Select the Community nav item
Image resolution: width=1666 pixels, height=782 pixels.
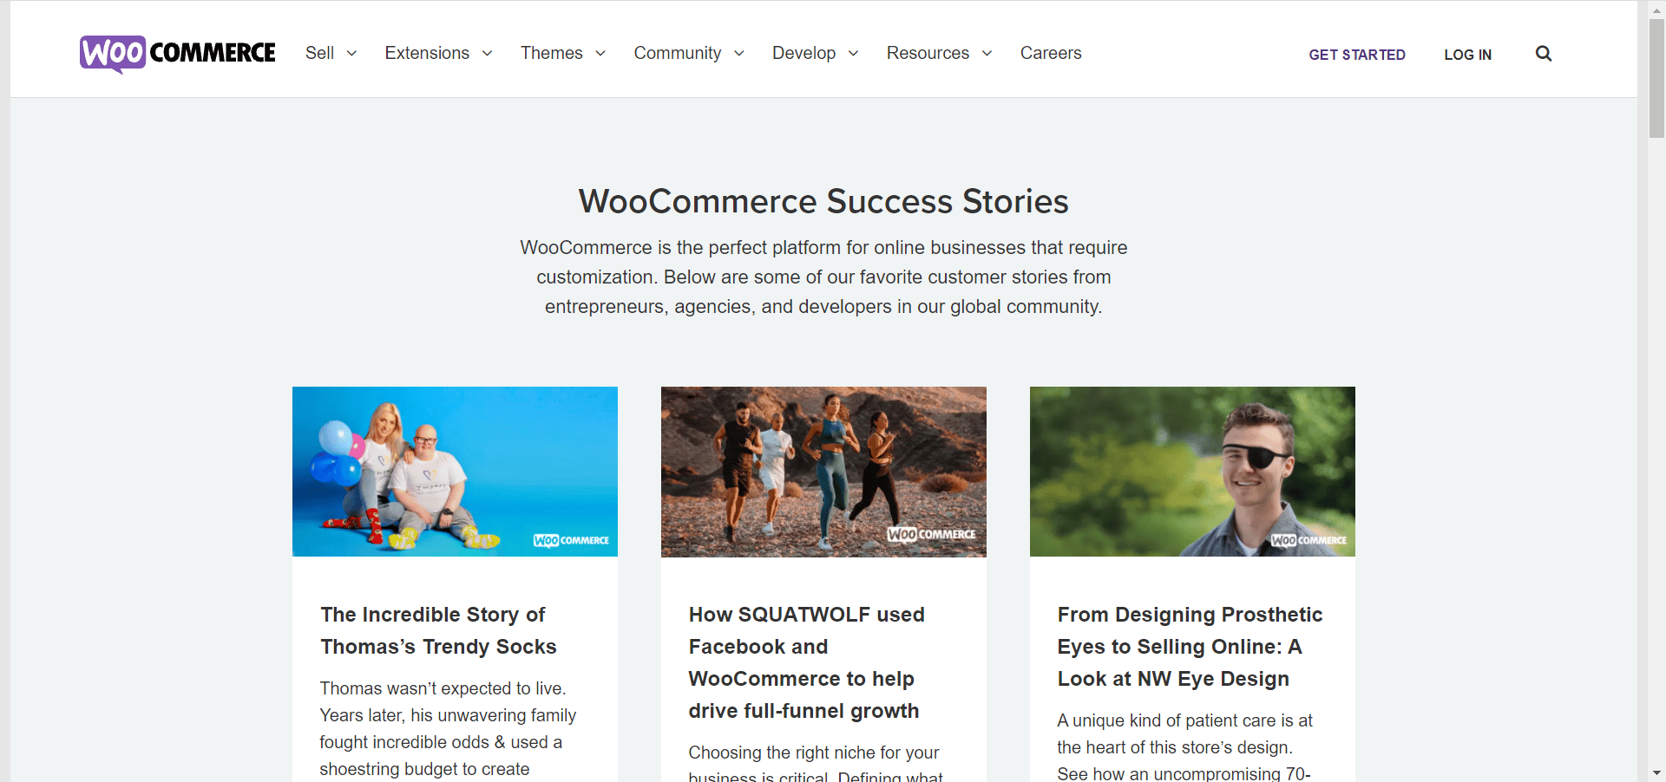pos(678,53)
